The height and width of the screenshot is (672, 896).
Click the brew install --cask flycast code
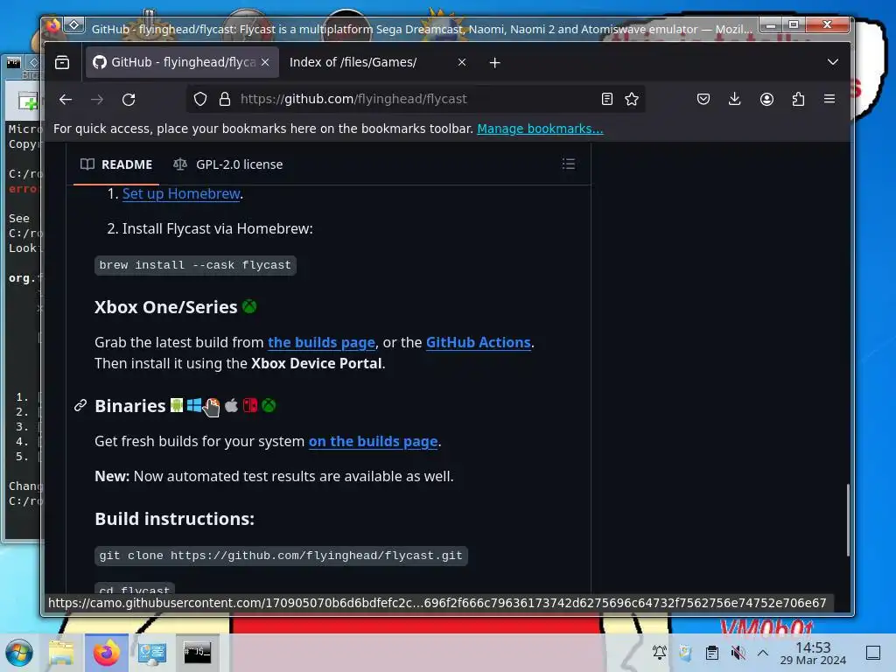[x=195, y=265]
